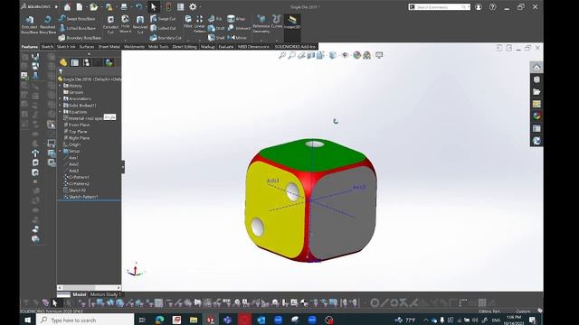Click the Open file icon
Screen dimensions: 579x325
[94, 6]
